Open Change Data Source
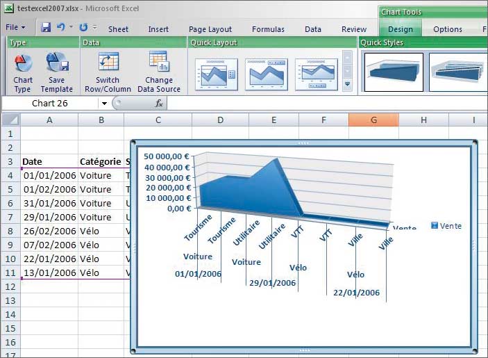The image size is (488, 358). pyautogui.click(x=159, y=63)
